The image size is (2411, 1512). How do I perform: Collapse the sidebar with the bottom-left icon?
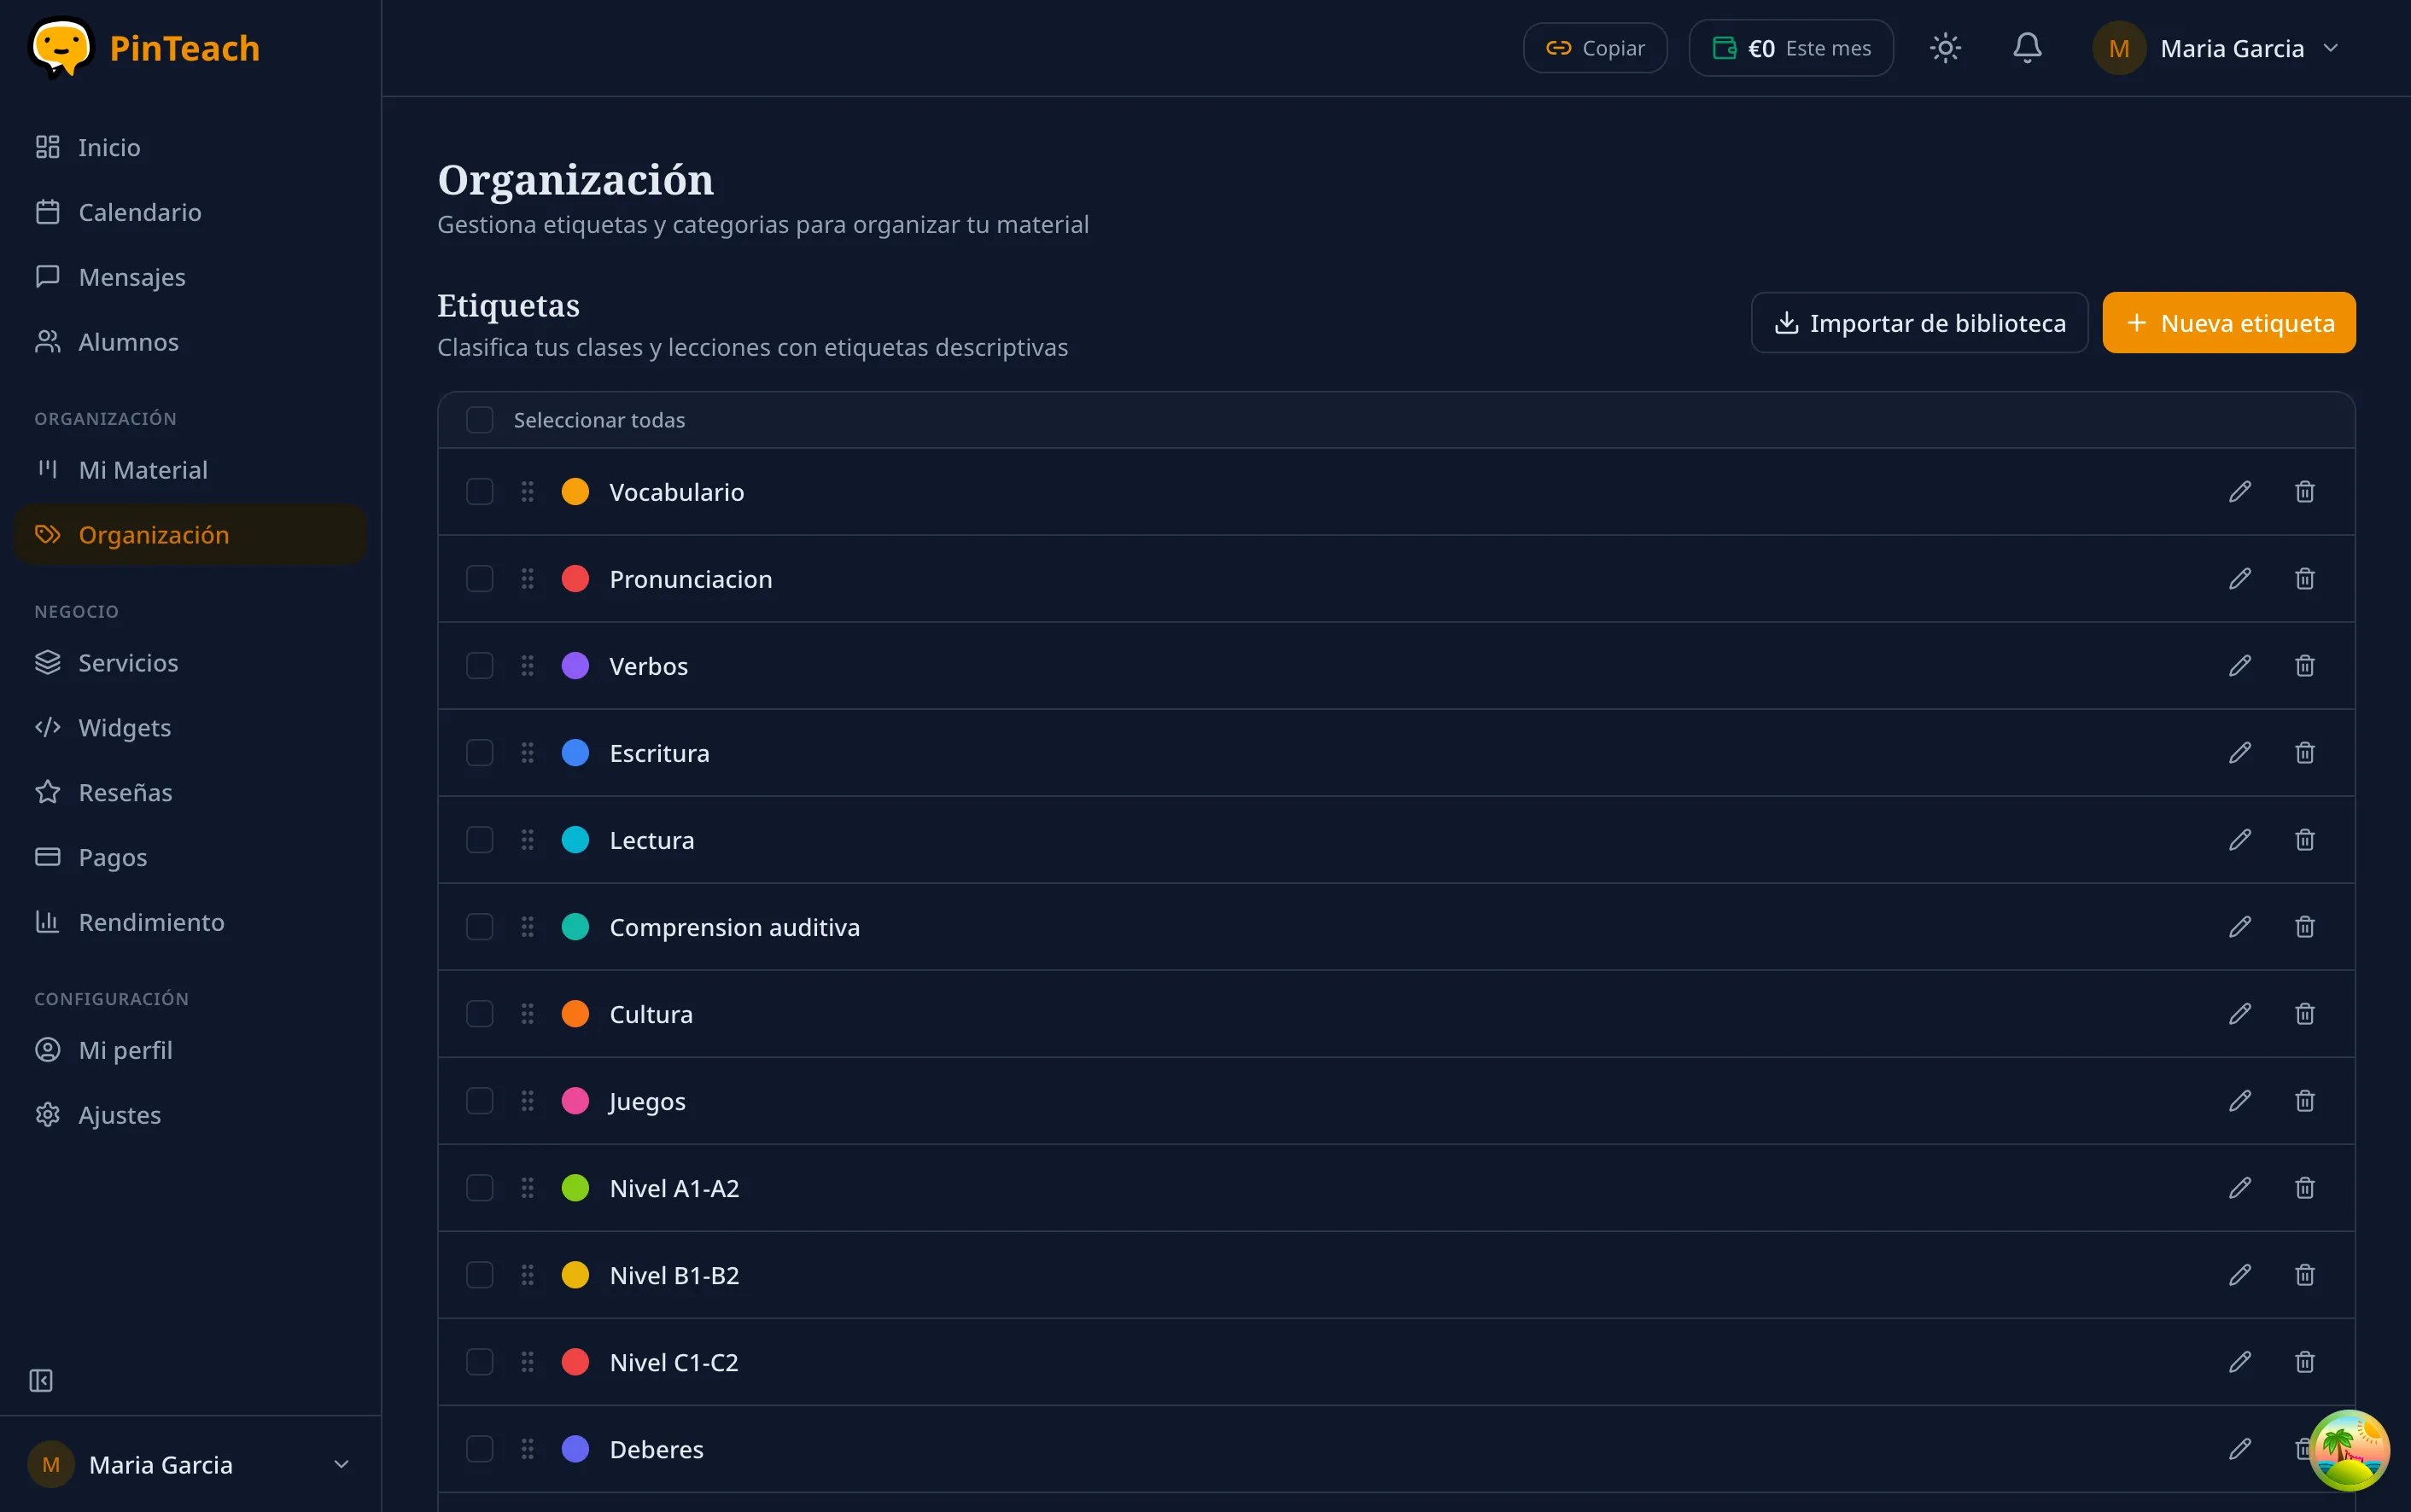coord(41,1380)
